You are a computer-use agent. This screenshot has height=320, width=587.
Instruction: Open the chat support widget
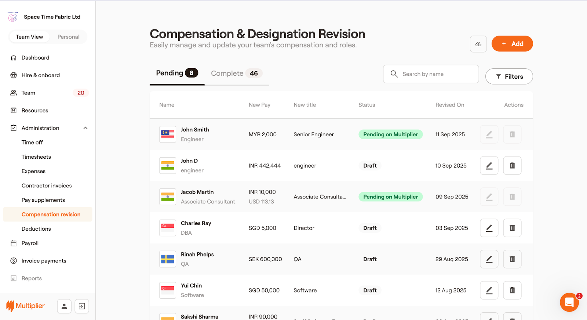569,302
